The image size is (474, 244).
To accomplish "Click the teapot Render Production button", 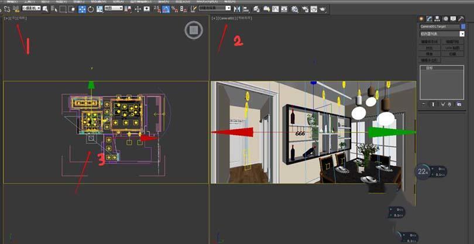I will (323, 9).
